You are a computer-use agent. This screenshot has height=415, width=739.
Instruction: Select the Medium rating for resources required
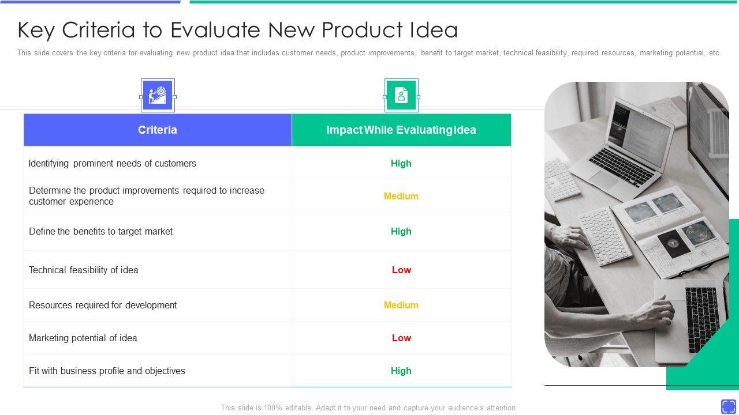[x=401, y=305]
